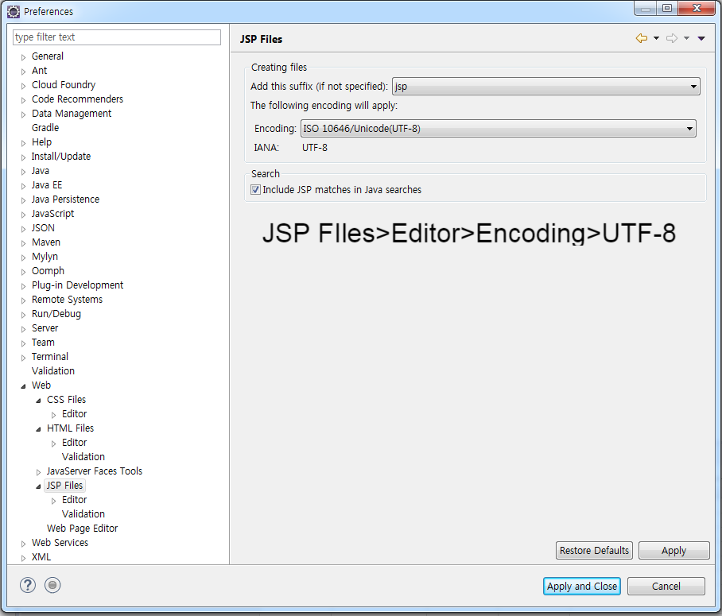Expand the Editor node under JSP Files
This screenshot has width=722, height=616.
coord(53,501)
